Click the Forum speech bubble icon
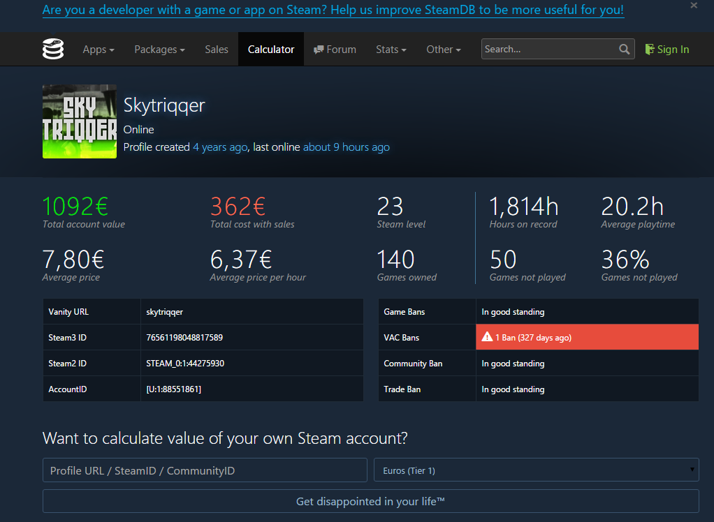 pos(319,50)
